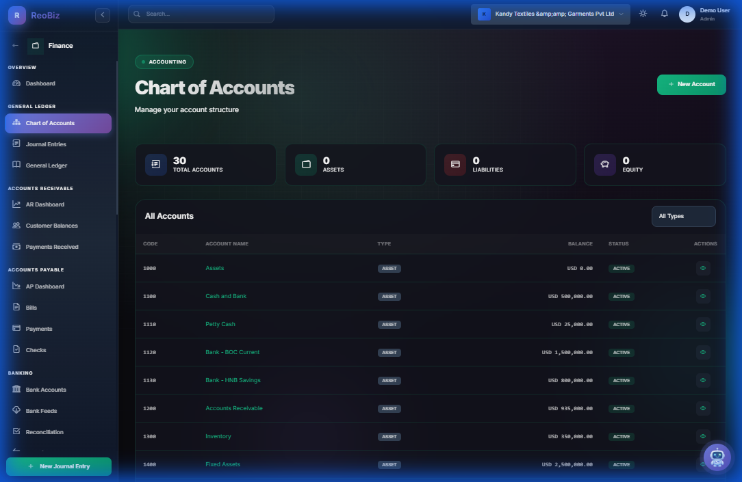Click the Liabilities card wallet icon
The width and height of the screenshot is (742, 482).
[x=455, y=164]
